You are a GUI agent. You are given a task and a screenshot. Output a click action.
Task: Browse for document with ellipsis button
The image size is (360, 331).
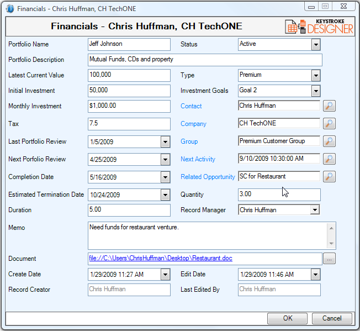pyautogui.click(x=329, y=259)
